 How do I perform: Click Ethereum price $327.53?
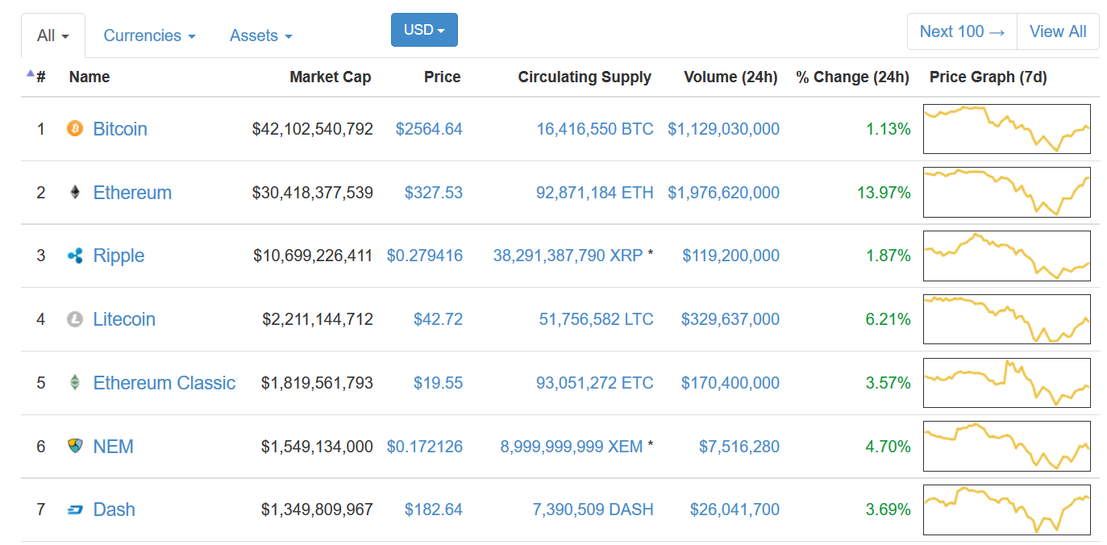point(434,193)
